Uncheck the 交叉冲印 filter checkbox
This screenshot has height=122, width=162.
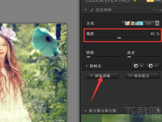[x=92, y=10]
